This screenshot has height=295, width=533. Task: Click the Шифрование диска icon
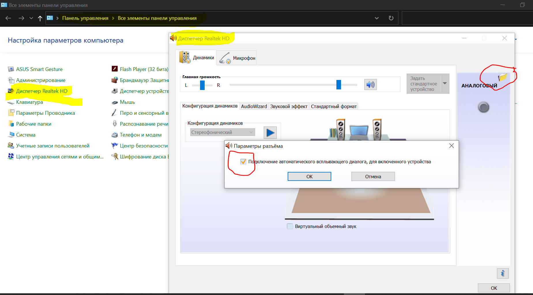(115, 157)
